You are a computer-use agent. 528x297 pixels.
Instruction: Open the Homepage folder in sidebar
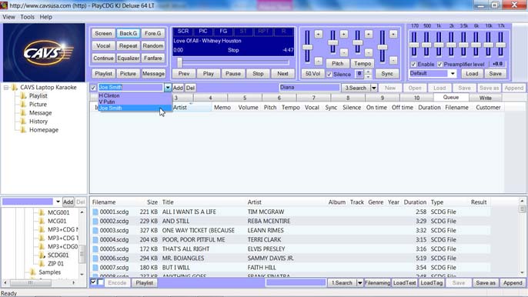pos(43,129)
